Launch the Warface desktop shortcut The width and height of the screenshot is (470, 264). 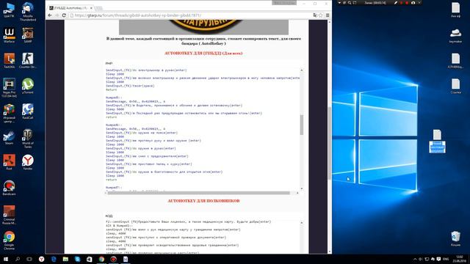(x=9, y=35)
